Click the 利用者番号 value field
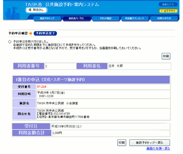This screenshot has width=183, height=154. tap(60, 66)
